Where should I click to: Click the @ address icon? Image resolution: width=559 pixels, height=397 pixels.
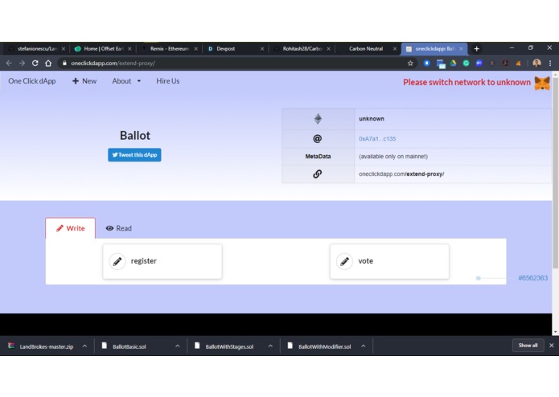[317, 138]
